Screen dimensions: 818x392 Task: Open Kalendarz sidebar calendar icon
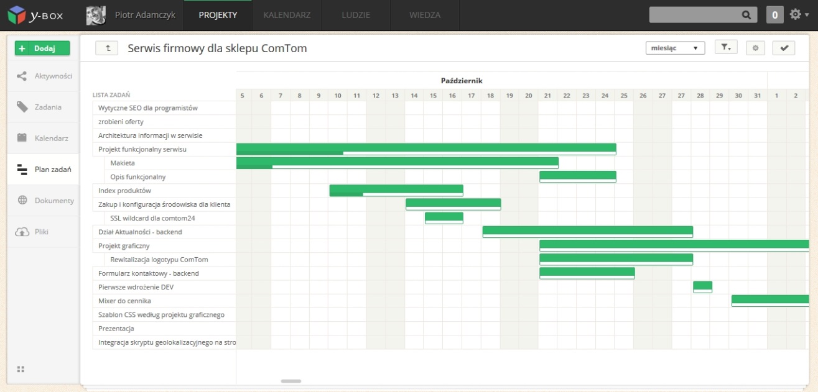pos(22,139)
